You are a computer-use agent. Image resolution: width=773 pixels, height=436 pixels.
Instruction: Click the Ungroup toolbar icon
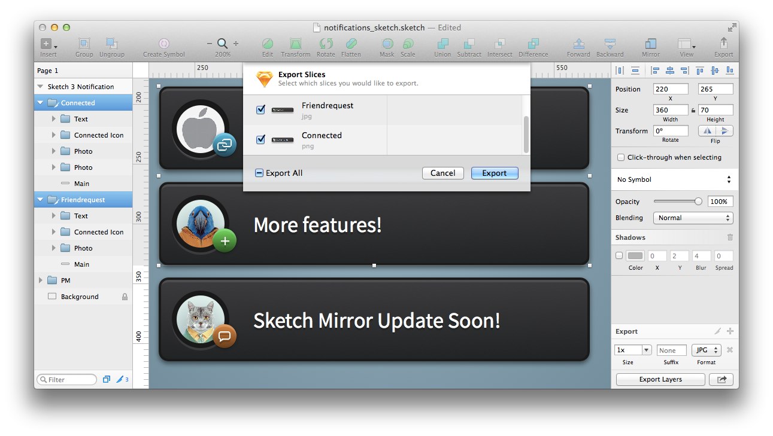tap(111, 44)
